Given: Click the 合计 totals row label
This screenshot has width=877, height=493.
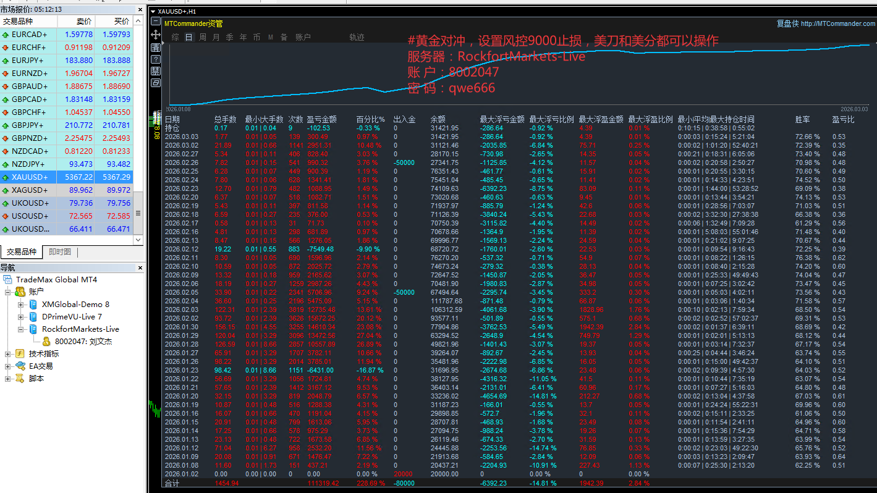Looking at the screenshot, I should coord(171,482).
